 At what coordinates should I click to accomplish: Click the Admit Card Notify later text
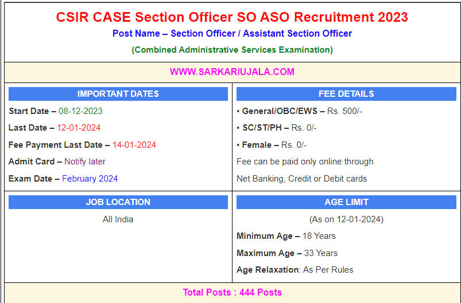[x=84, y=162]
